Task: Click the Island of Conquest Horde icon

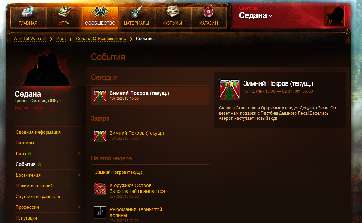Action: pos(100,188)
